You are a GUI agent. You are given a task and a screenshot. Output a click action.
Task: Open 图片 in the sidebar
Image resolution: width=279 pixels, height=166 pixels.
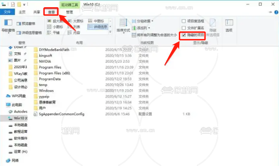point(17,60)
